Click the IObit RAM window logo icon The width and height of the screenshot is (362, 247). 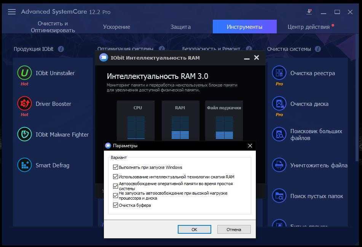coord(104,58)
